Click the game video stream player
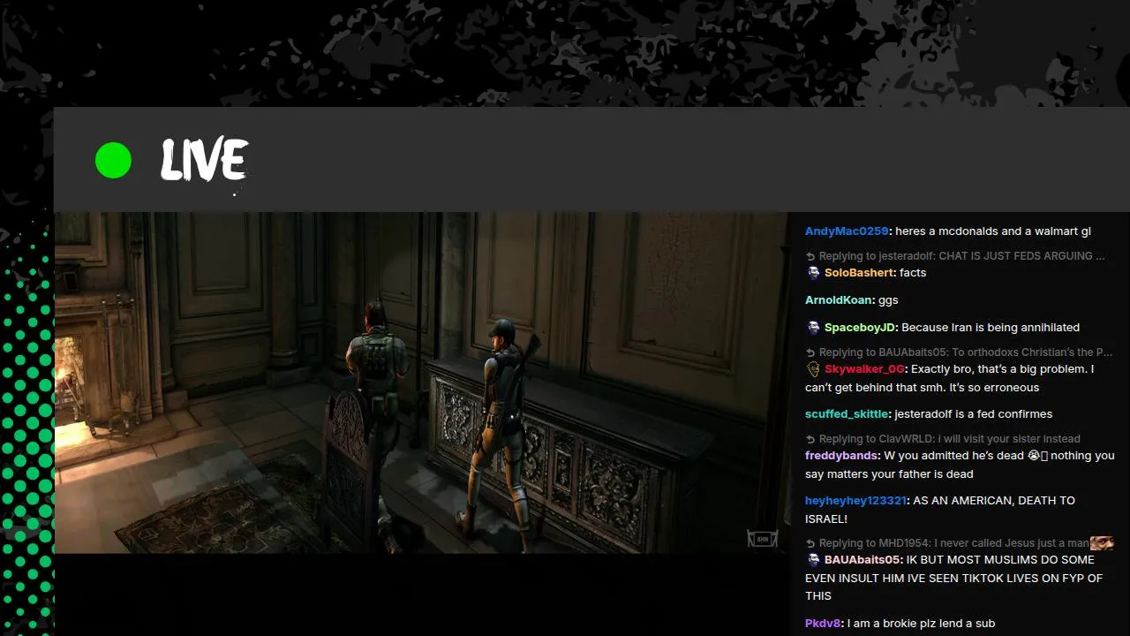 click(423, 382)
